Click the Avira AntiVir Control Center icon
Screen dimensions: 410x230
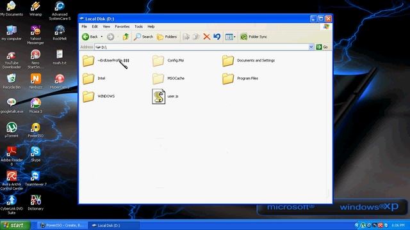(x=12, y=180)
